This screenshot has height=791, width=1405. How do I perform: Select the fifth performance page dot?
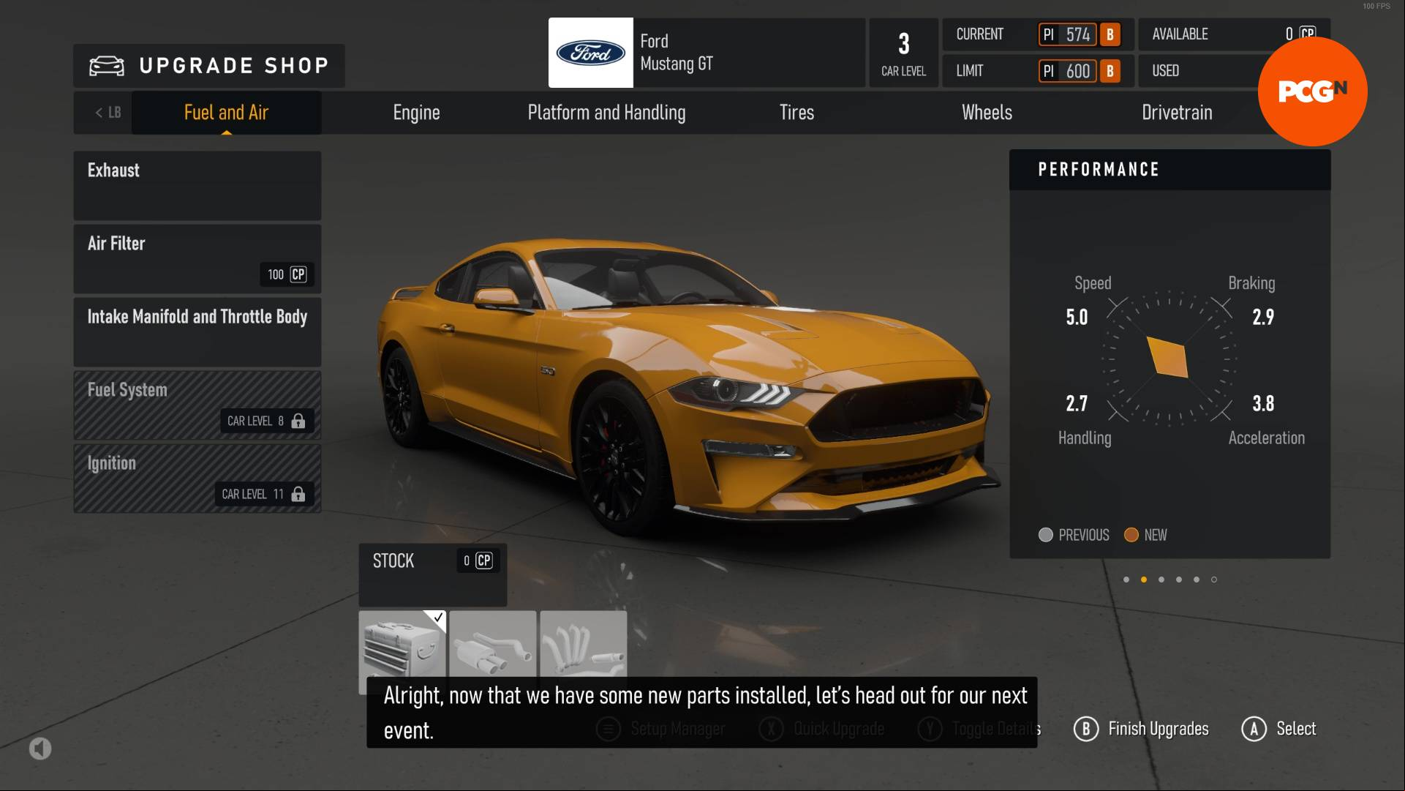(1197, 580)
